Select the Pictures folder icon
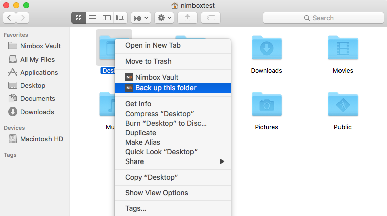 click(x=267, y=104)
